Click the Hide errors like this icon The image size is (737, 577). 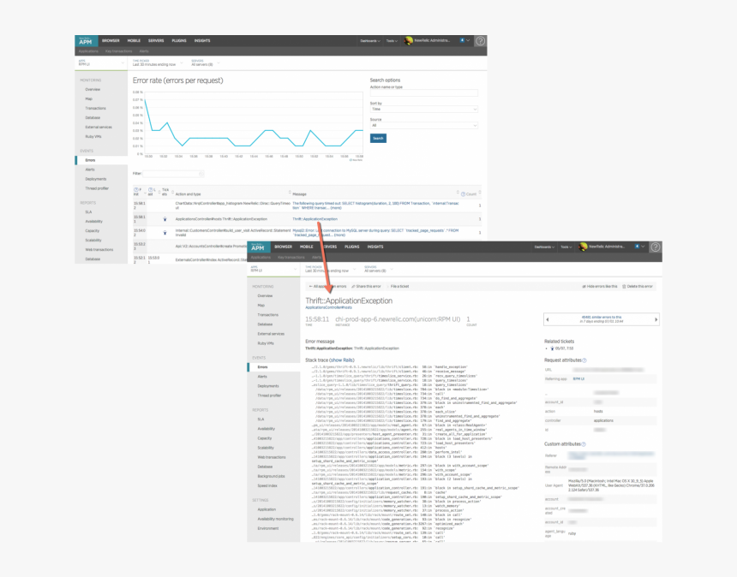click(584, 287)
